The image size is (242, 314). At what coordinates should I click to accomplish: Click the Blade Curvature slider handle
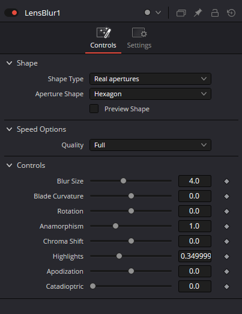click(x=131, y=196)
